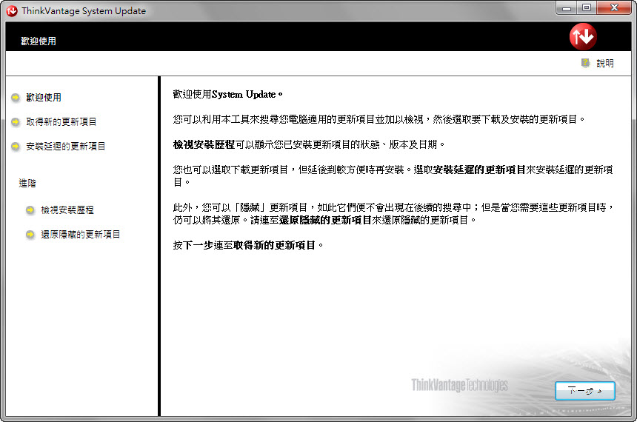Click the arrow icon beside 取得新的更新項目
The height and width of the screenshot is (422, 637).
point(16,122)
